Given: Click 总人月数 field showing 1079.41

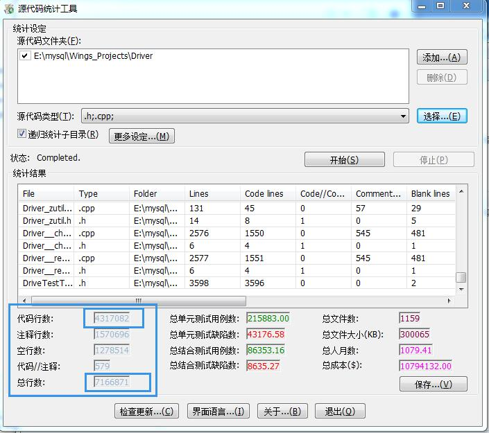Looking at the screenshot, I should (x=416, y=350).
